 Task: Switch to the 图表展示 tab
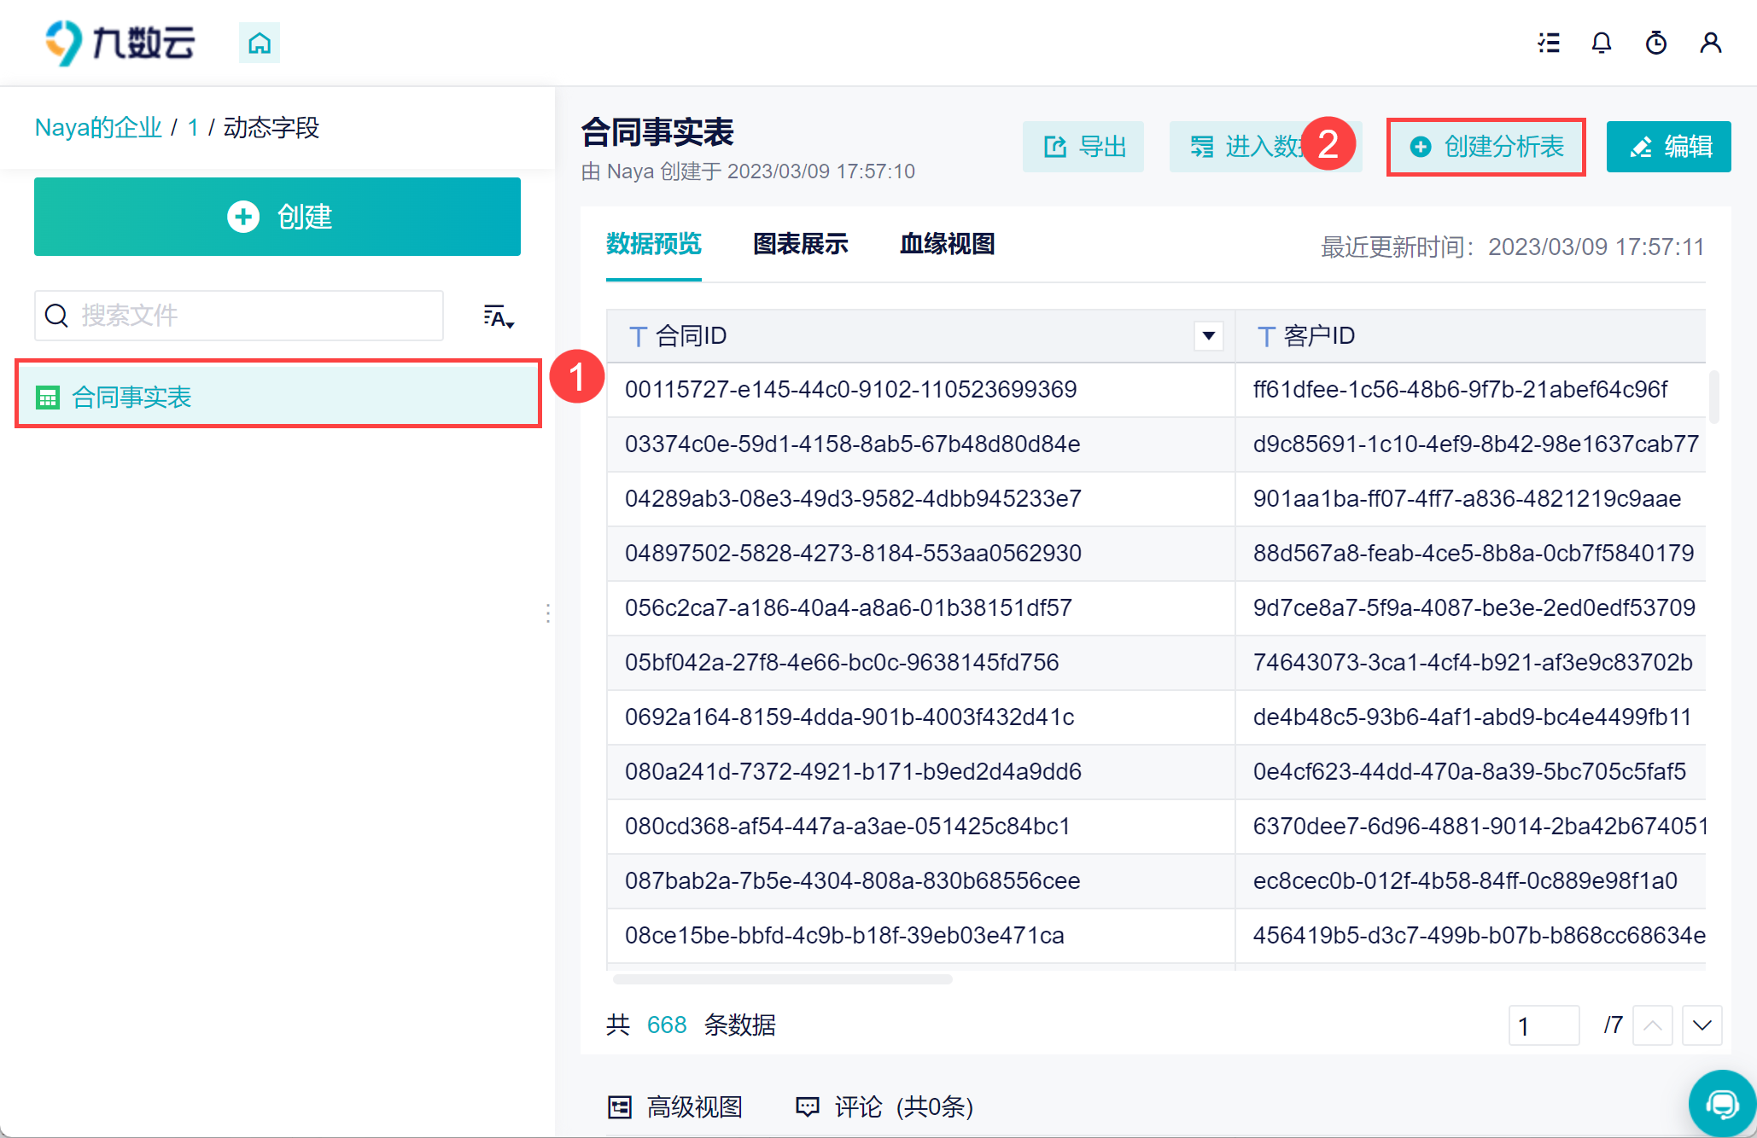coord(800,244)
